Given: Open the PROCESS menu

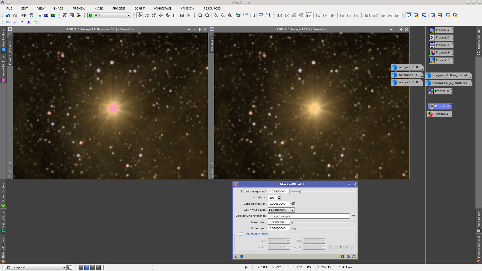Looking at the screenshot, I should 119,8.
